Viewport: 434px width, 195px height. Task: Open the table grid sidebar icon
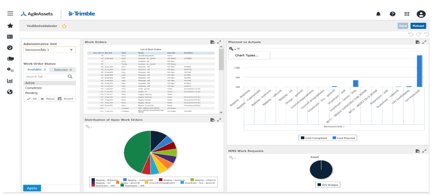click(10, 37)
